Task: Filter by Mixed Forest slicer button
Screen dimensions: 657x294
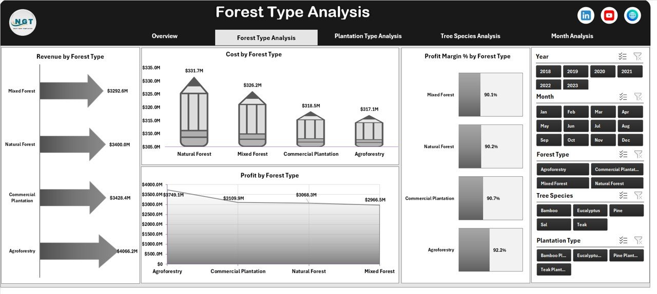Action: point(563,183)
